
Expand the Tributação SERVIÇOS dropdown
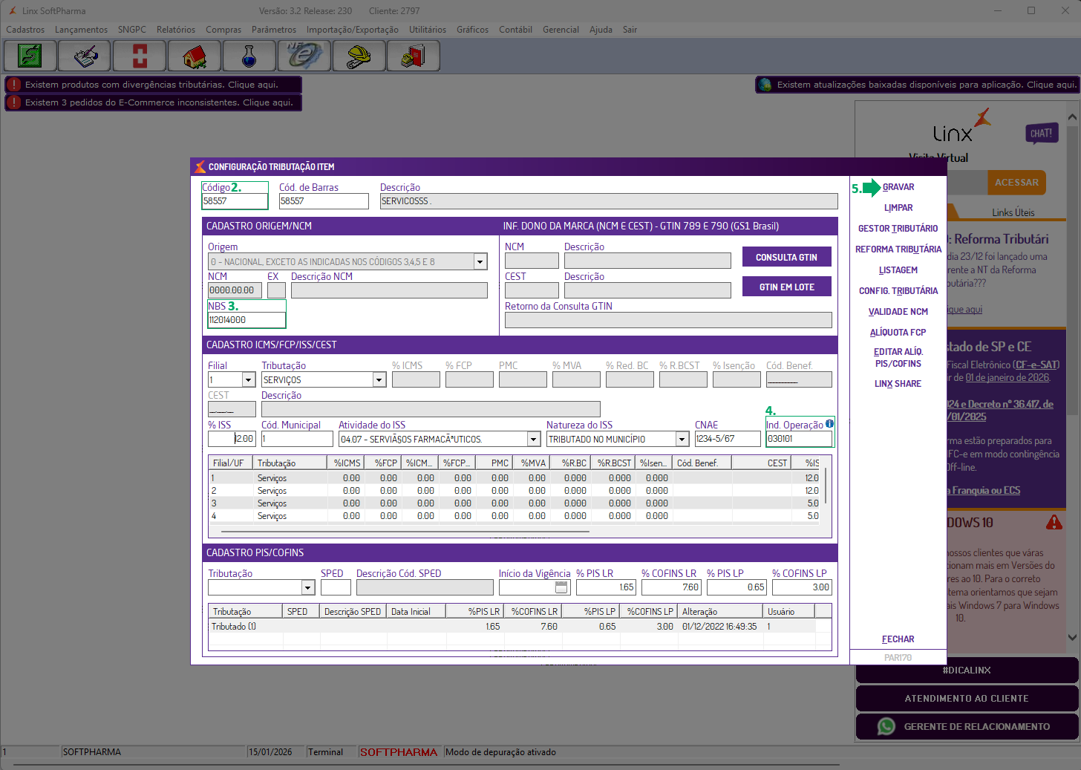(x=379, y=380)
